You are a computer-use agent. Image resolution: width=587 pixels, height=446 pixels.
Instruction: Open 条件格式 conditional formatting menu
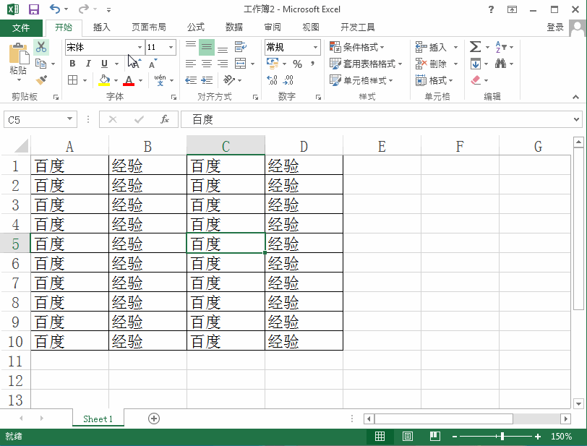357,47
